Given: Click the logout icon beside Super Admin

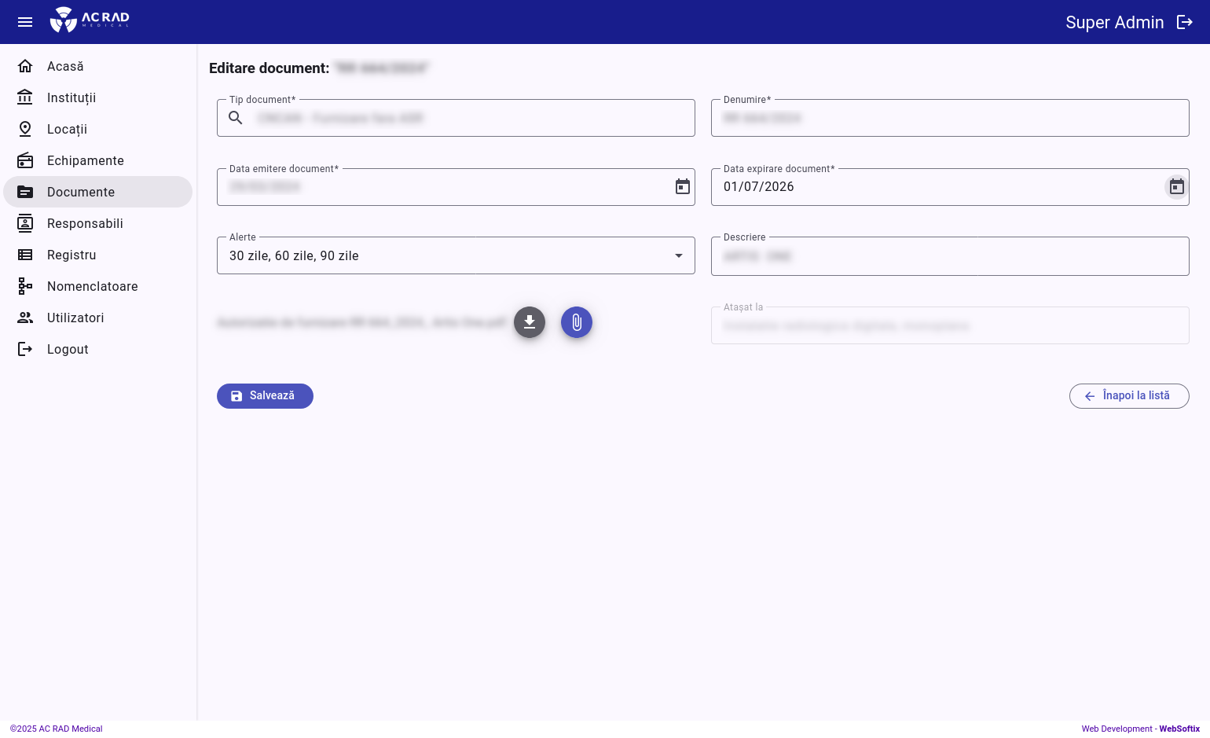Looking at the screenshot, I should coord(1185,22).
